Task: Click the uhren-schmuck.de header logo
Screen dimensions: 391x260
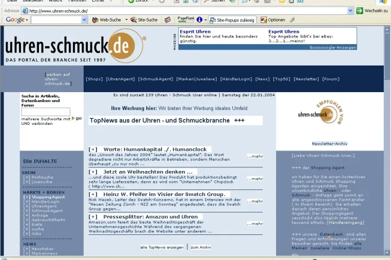Action: 75,46
